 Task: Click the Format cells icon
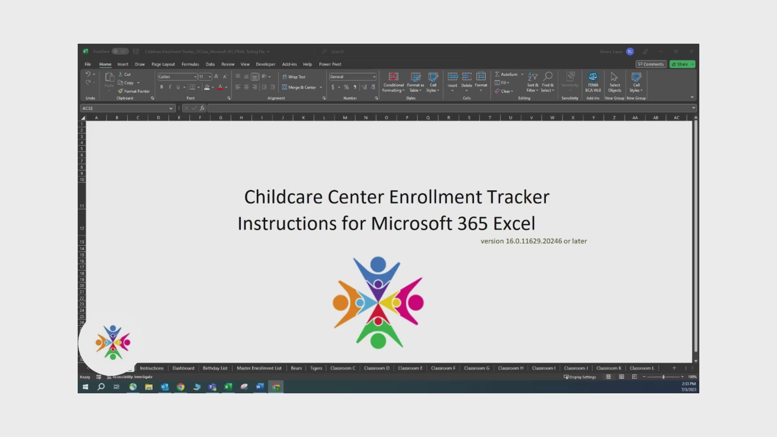(481, 76)
